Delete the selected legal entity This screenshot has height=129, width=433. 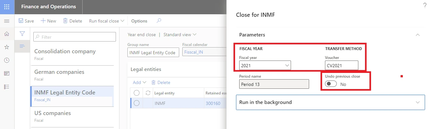click(161, 82)
